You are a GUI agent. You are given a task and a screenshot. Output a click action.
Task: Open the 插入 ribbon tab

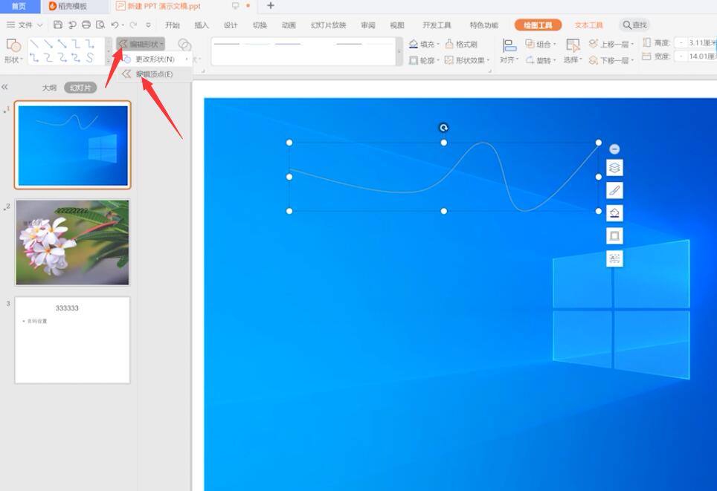point(202,25)
